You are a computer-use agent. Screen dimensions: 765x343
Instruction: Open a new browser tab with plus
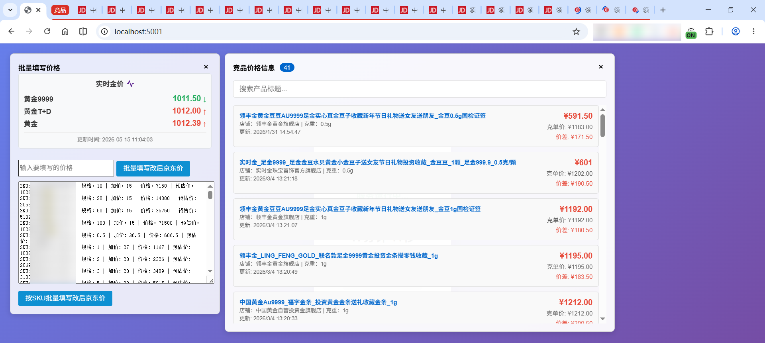(663, 10)
